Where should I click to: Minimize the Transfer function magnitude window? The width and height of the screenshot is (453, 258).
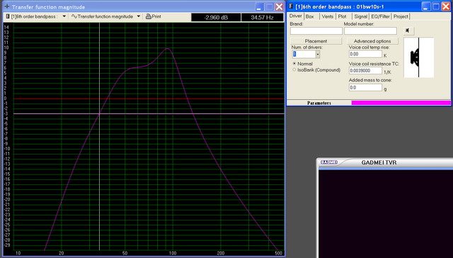click(259, 6)
